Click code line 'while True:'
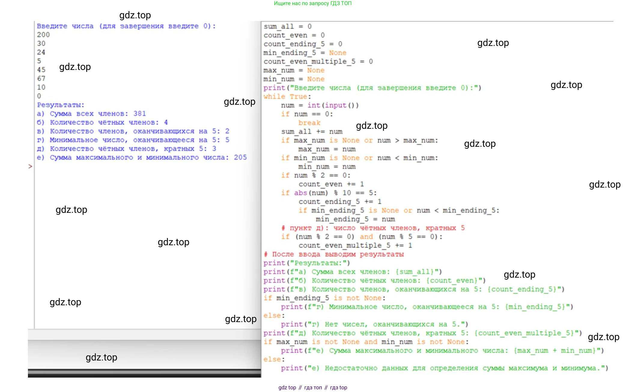The height and width of the screenshot is (392, 626). pyautogui.click(x=287, y=97)
